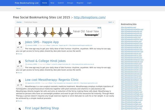165x110 pixels.
Task: Open Low cost Mesotherapy: Regenix Clinic title
Action: click(x=52, y=80)
